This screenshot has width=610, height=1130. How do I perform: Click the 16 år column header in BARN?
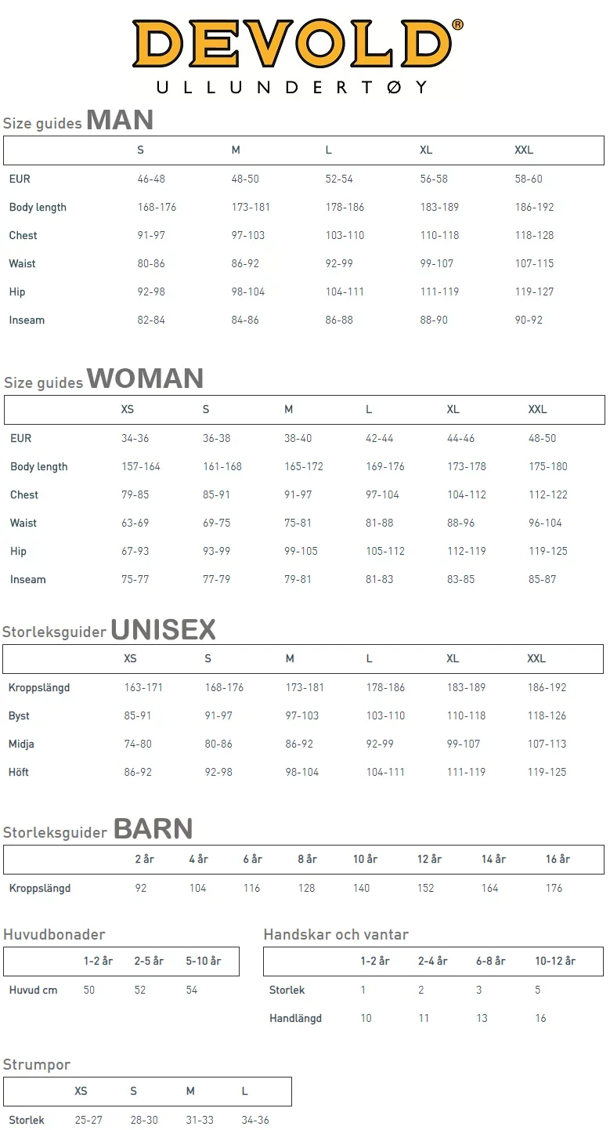[x=558, y=859]
